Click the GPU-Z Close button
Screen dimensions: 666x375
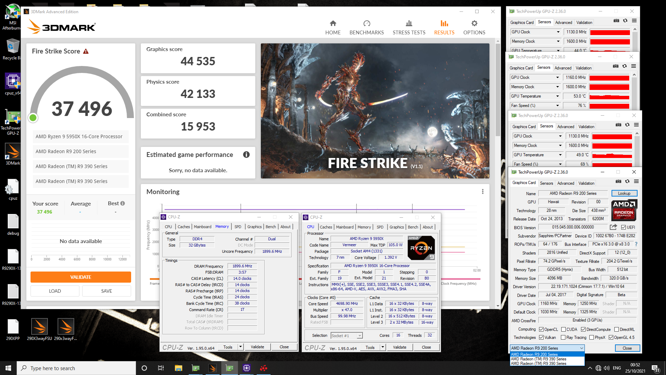click(627, 348)
